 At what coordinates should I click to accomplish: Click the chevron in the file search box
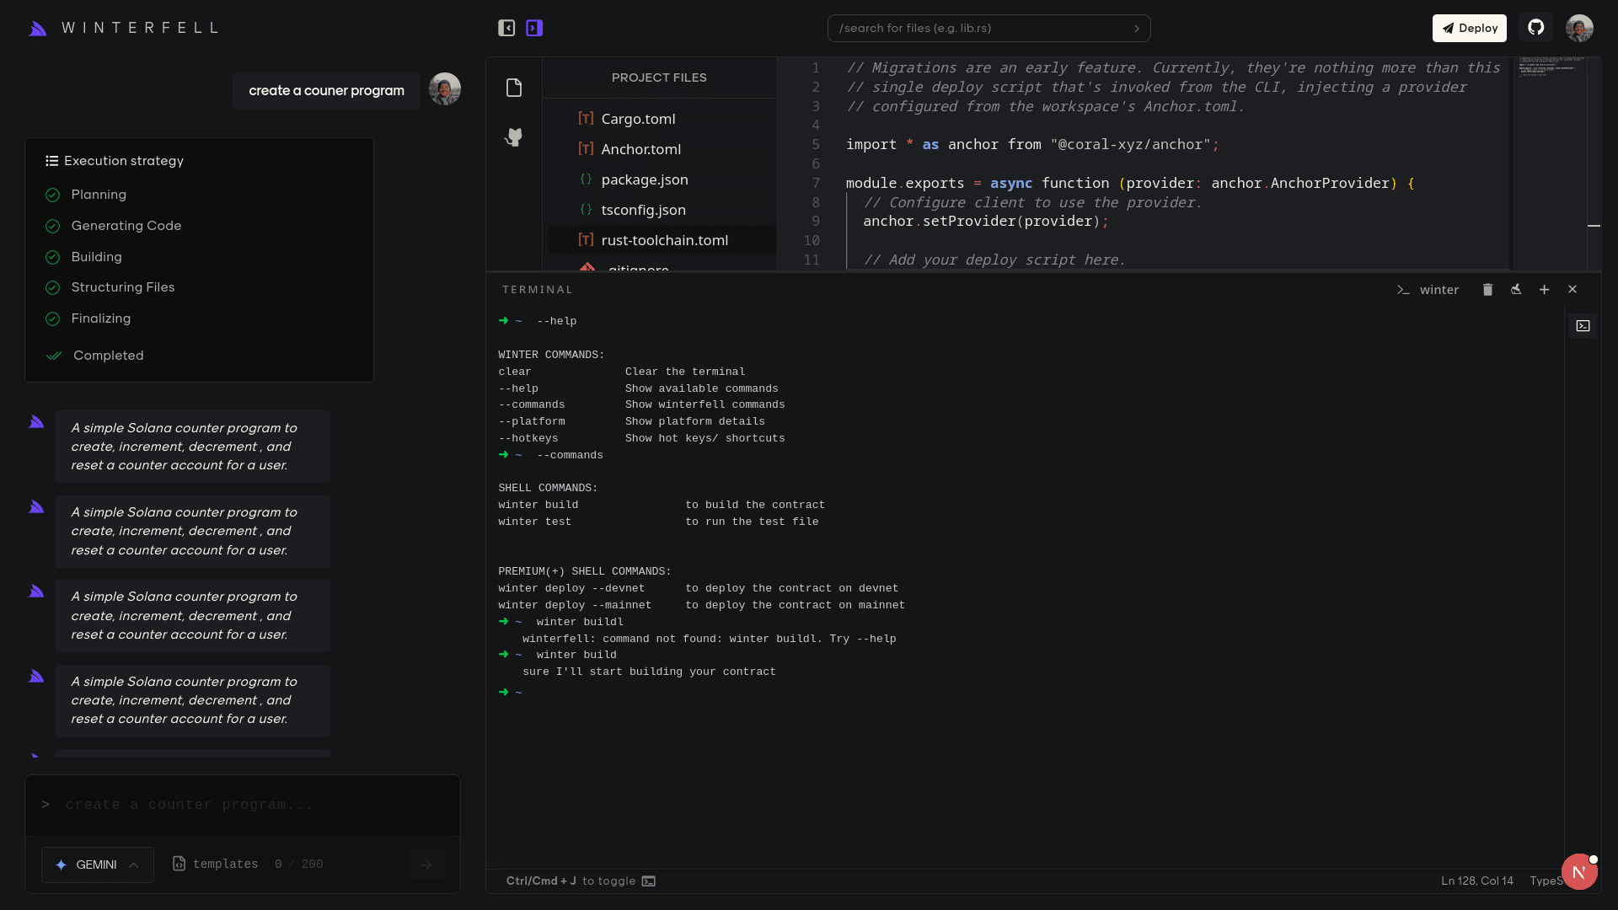(1137, 29)
